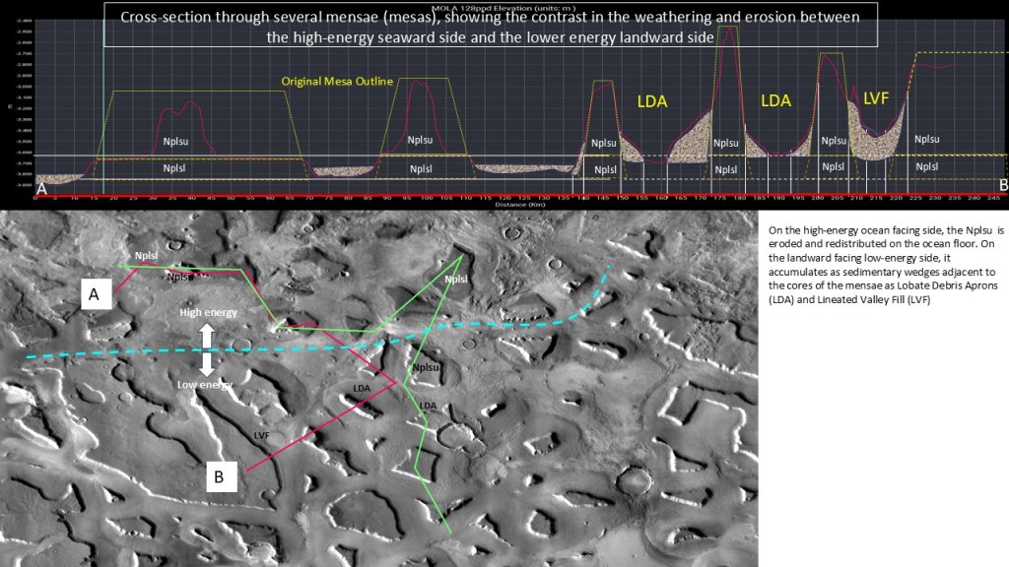Toggle the Original Mesa Outline label
The height and width of the screenshot is (567, 1009).
(x=338, y=81)
